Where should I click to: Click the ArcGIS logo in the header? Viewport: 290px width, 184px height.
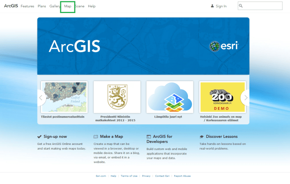(11, 6)
